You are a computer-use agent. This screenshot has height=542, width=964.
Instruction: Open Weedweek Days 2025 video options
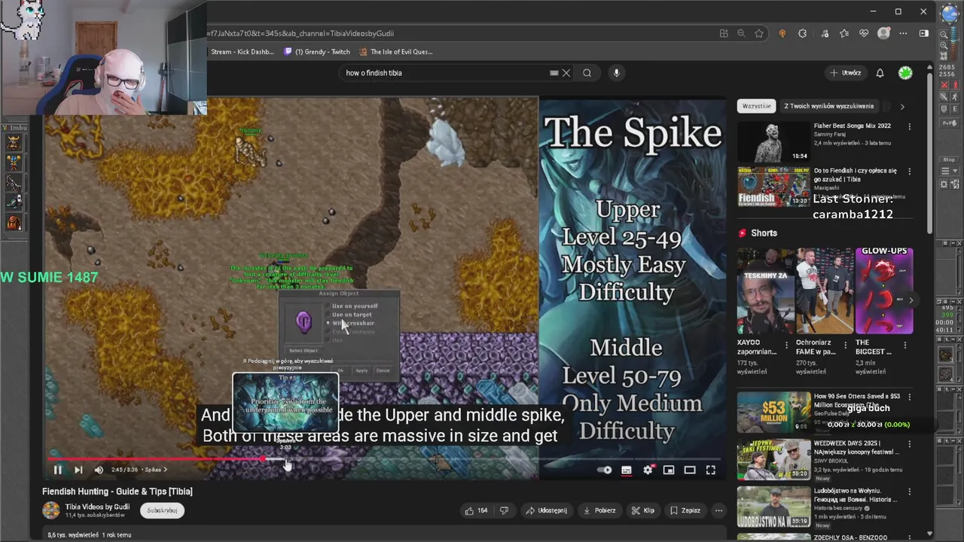(x=909, y=443)
